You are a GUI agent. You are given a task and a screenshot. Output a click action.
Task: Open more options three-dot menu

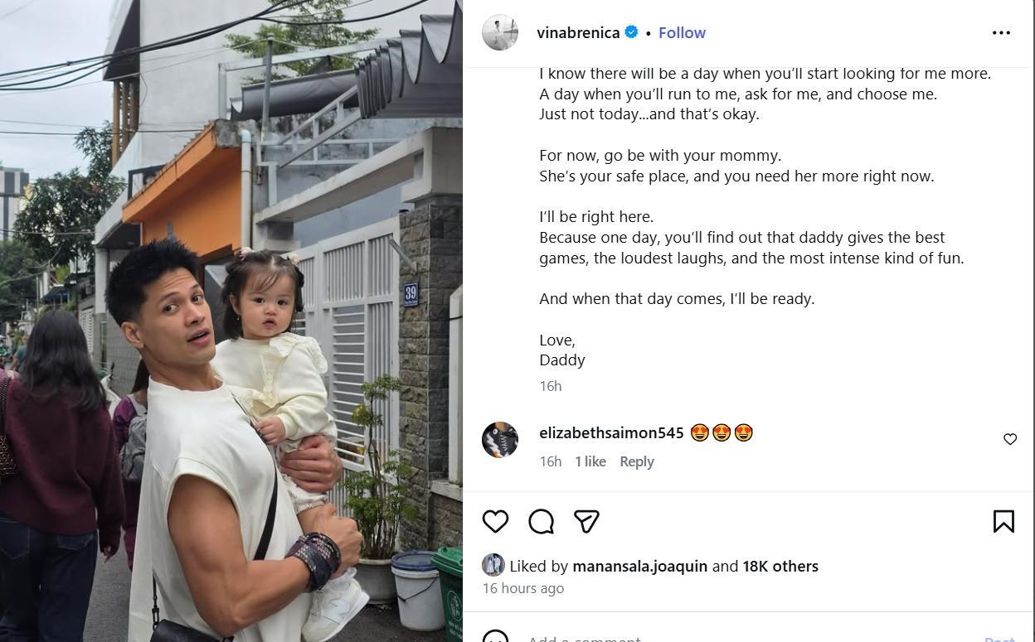tap(1001, 33)
